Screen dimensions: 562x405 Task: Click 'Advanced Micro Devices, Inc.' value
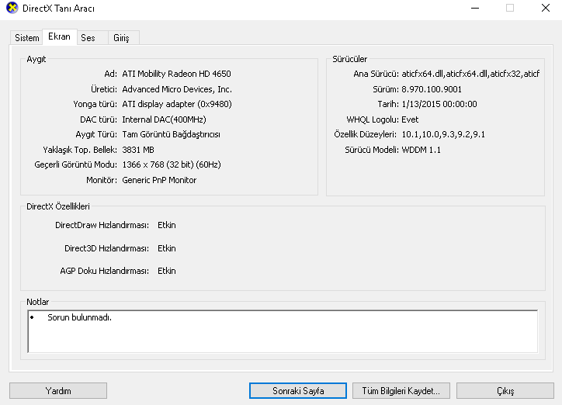click(177, 89)
